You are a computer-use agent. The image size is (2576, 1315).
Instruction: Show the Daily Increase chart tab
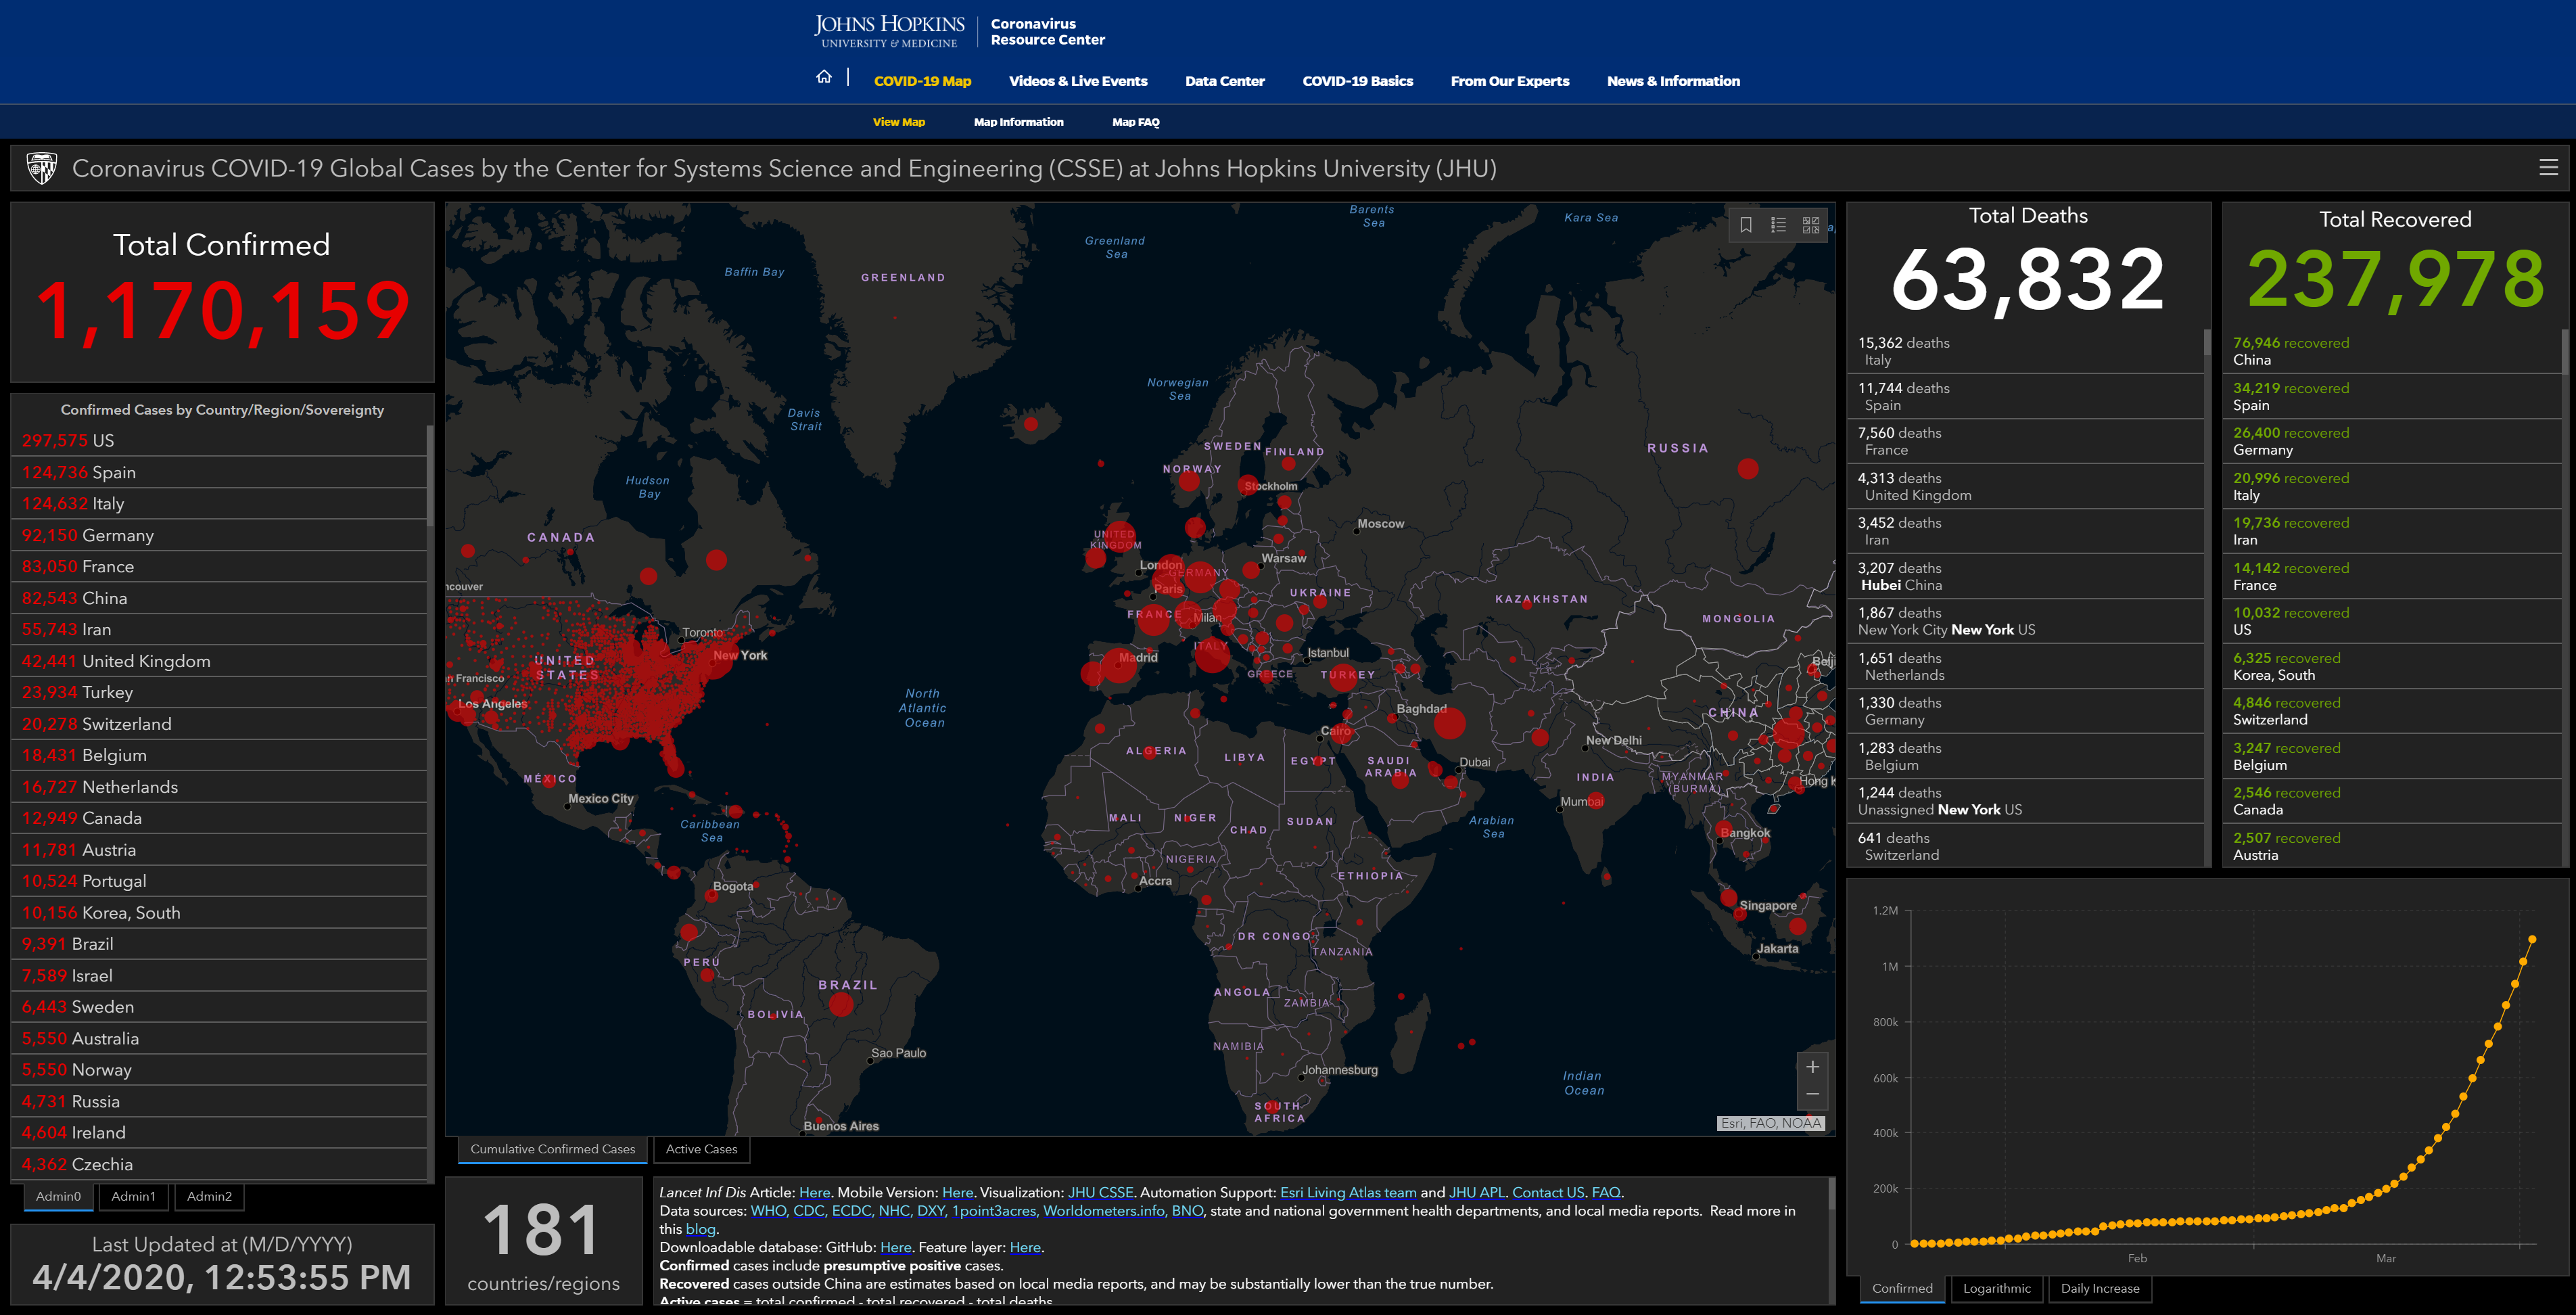pos(2099,1289)
